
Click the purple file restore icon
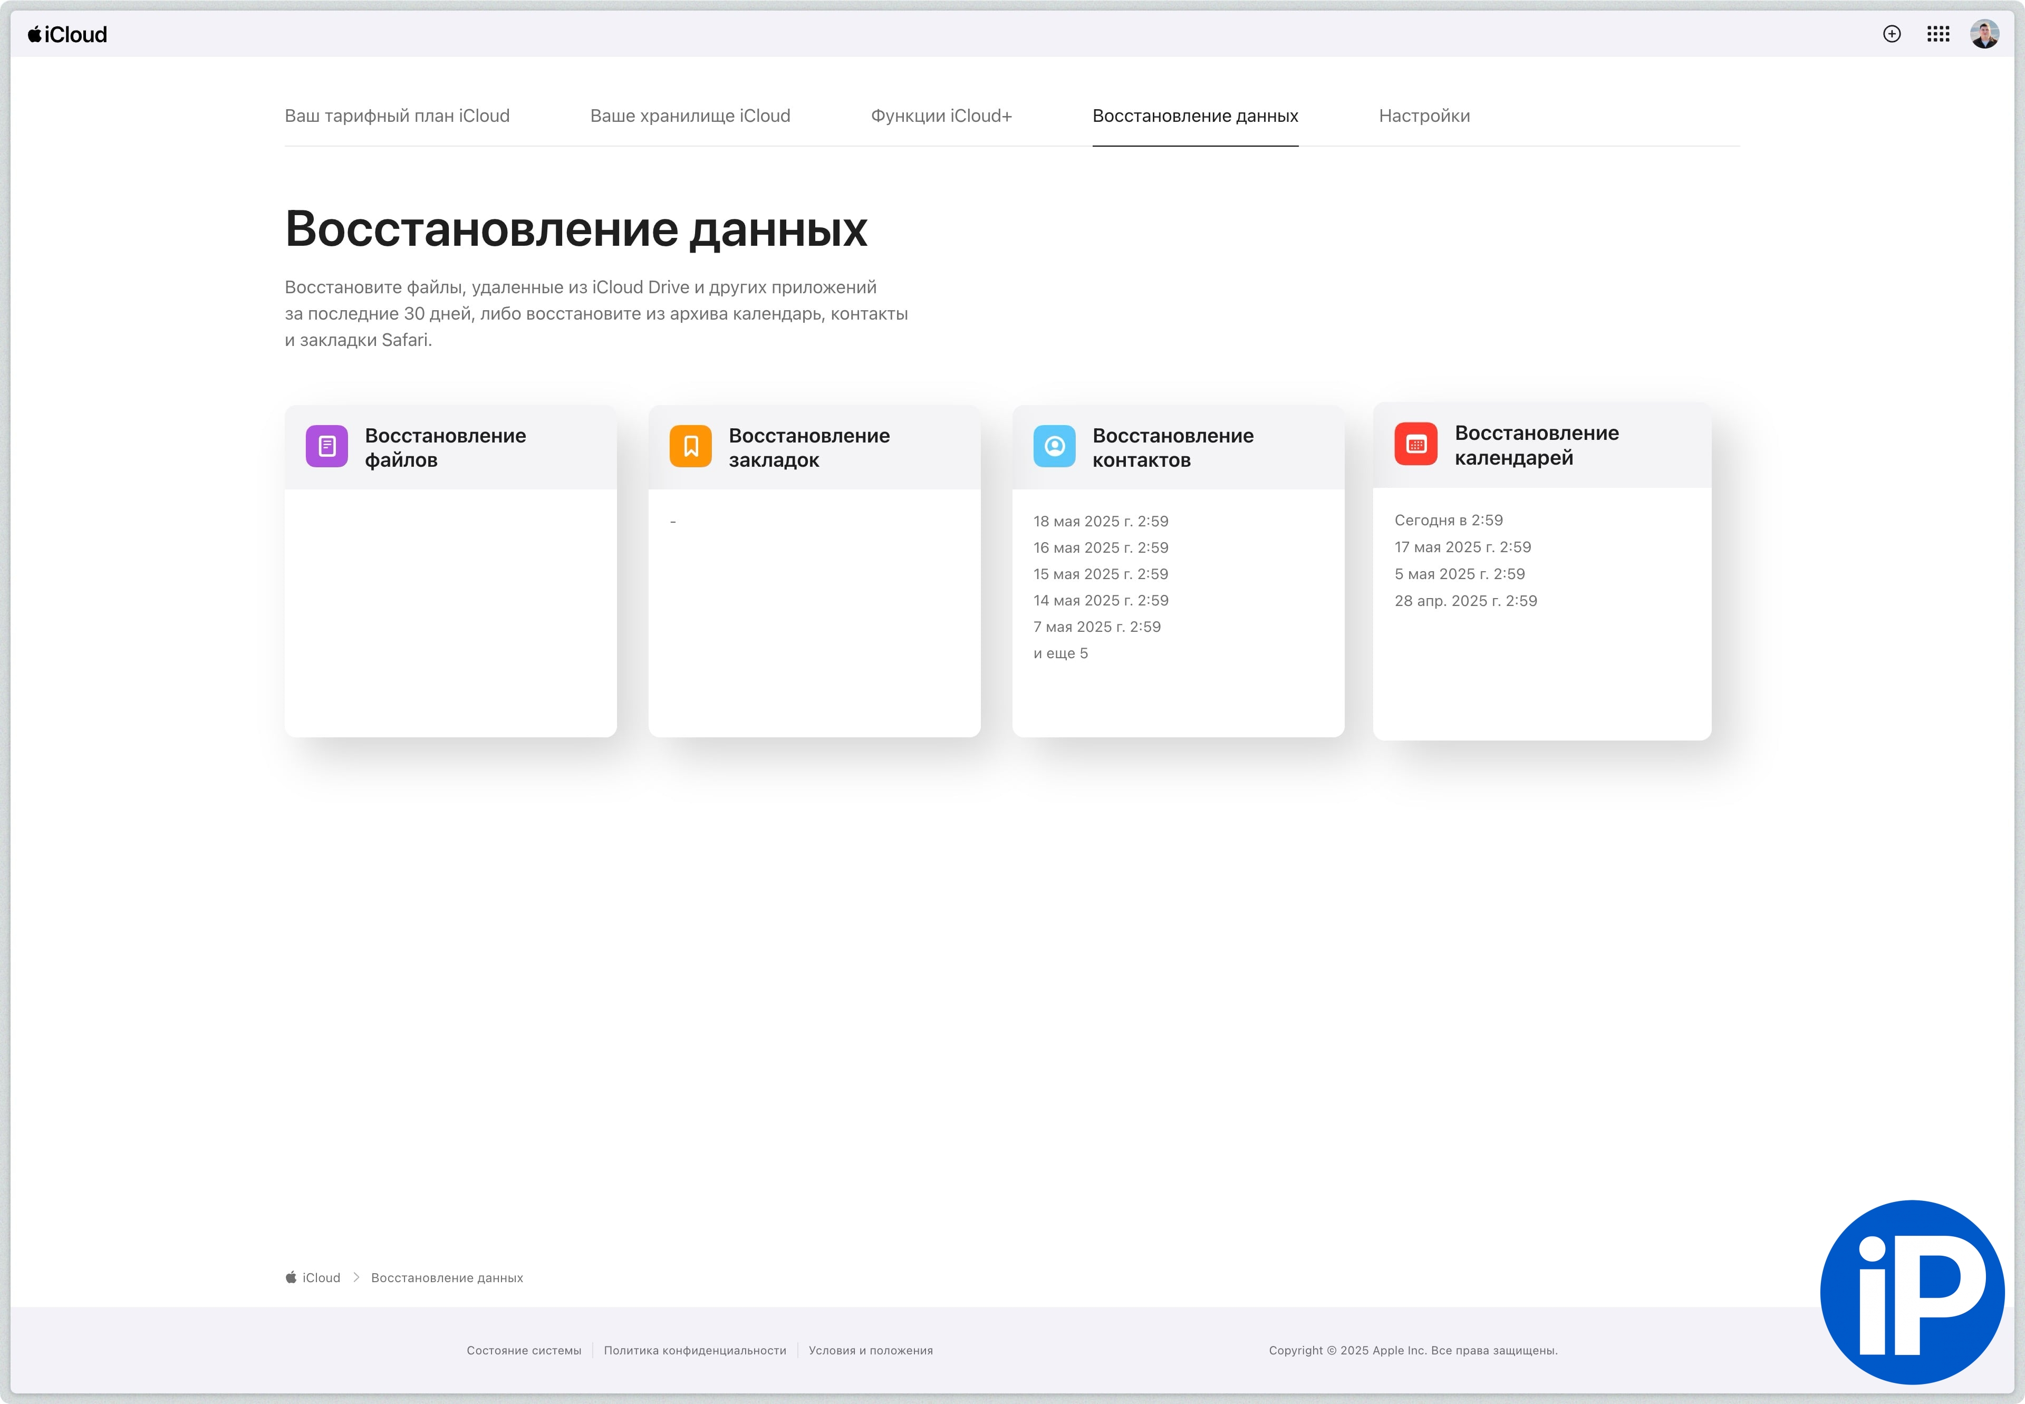[x=326, y=446]
